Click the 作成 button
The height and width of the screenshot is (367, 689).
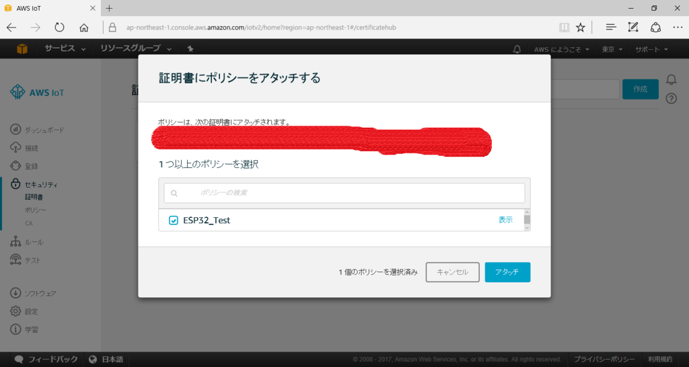[x=641, y=89]
